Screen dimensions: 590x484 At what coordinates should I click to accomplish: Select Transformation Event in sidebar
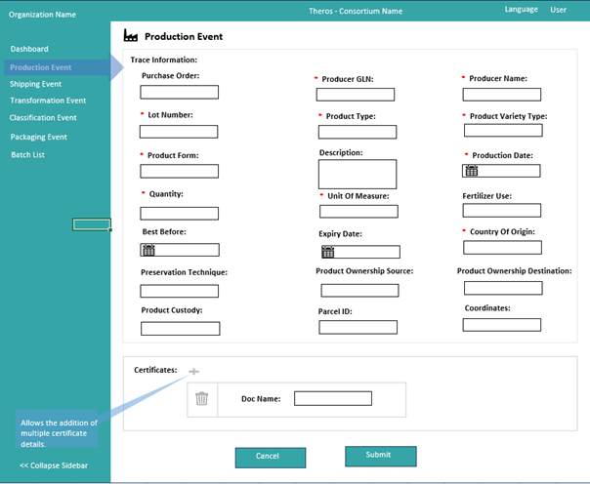point(48,101)
